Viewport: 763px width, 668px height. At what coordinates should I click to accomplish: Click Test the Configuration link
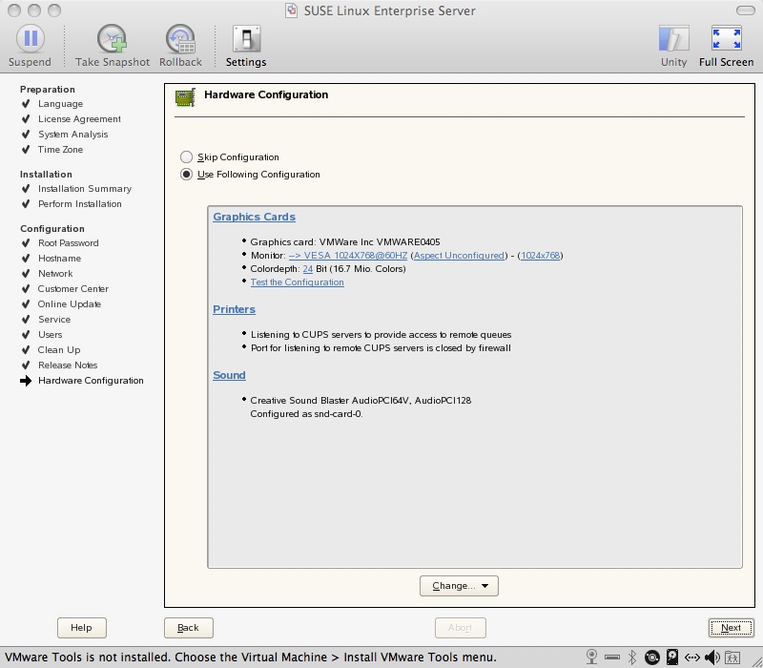(x=298, y=282)
